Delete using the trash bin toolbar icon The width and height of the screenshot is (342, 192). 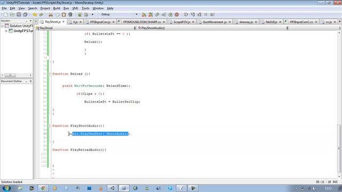tap(70, 14)
